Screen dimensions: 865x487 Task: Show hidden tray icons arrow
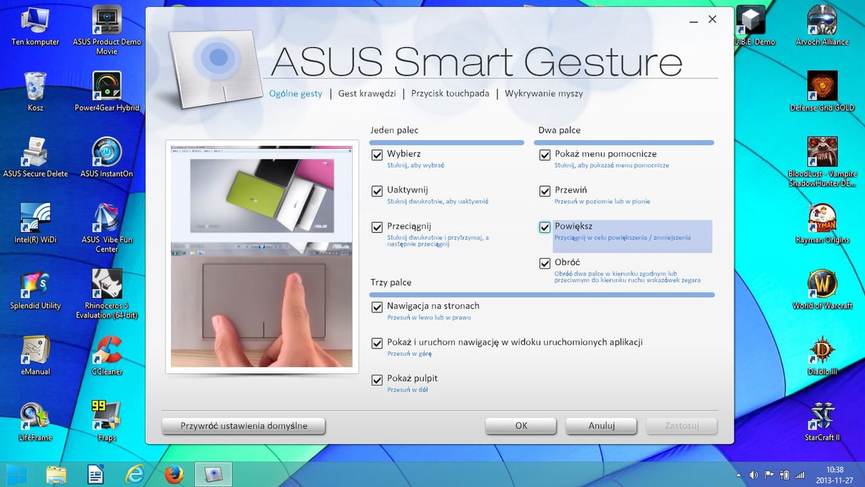pos(738,475)
